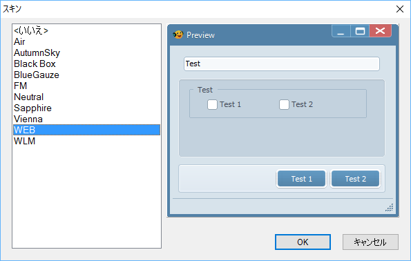Close the スキン dialog window
This screenshot has height=261, width=411.
coord(400,9)
